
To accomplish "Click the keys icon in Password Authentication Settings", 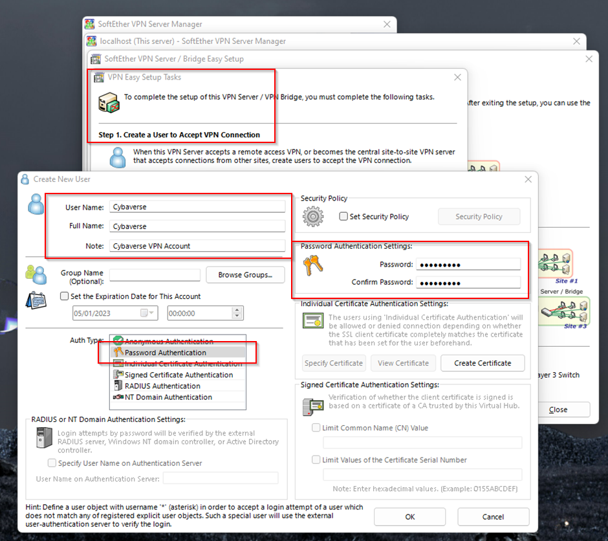I will tap(313, 265).
